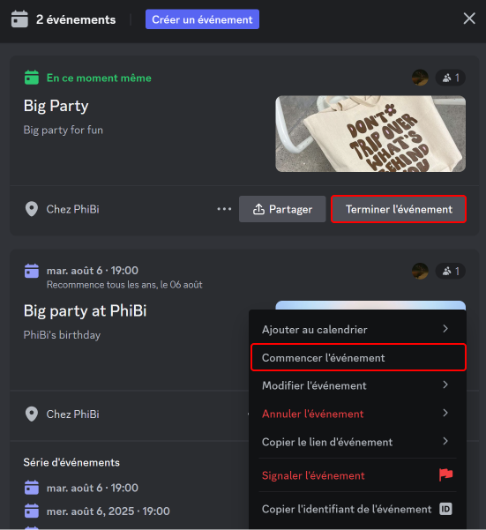Expand Copier le lien d'événement chevron

[x=445, y=441]
